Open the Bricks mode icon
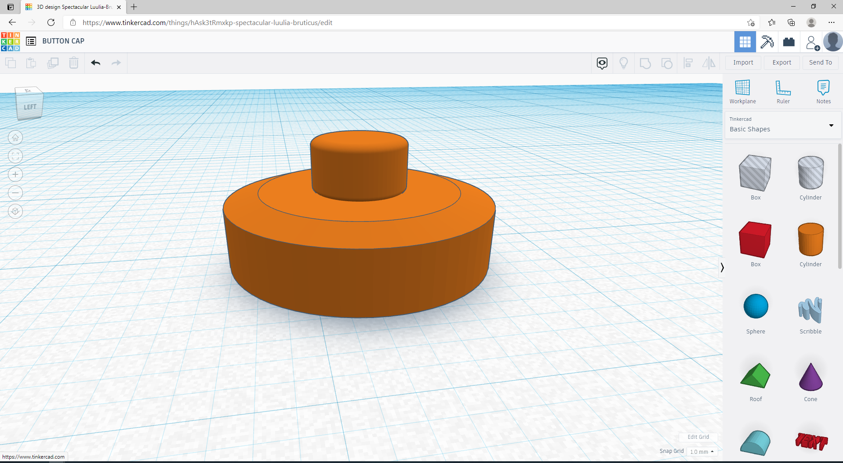 pyautogui.click(x=789, y=42)
